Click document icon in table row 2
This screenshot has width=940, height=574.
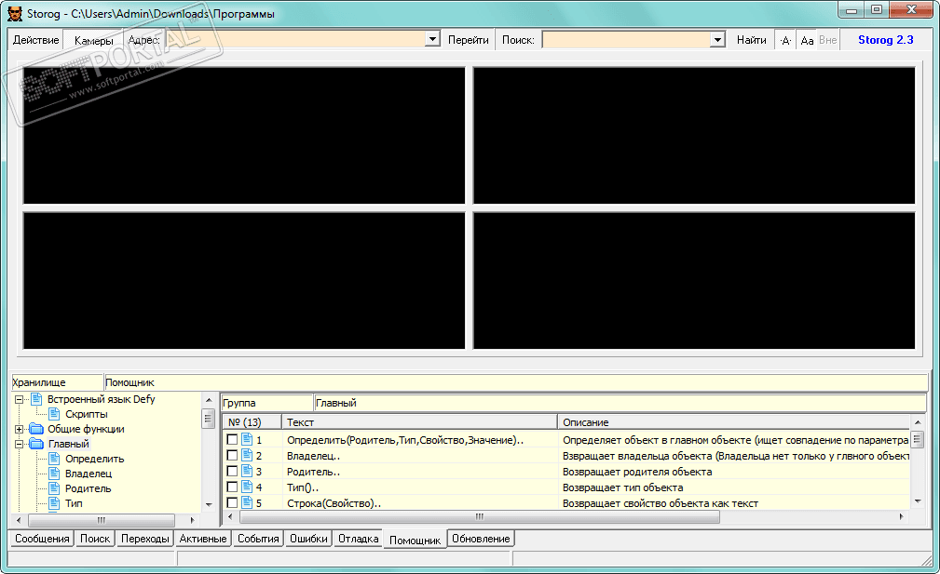(247, 456)
